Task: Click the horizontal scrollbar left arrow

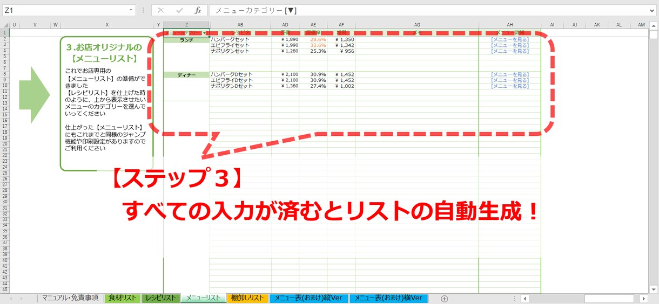Action: coord(524,299)
